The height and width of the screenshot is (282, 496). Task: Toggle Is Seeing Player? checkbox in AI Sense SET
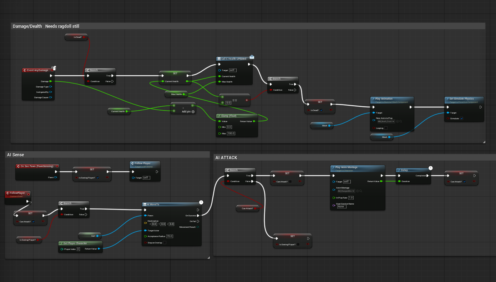[98, 177]
